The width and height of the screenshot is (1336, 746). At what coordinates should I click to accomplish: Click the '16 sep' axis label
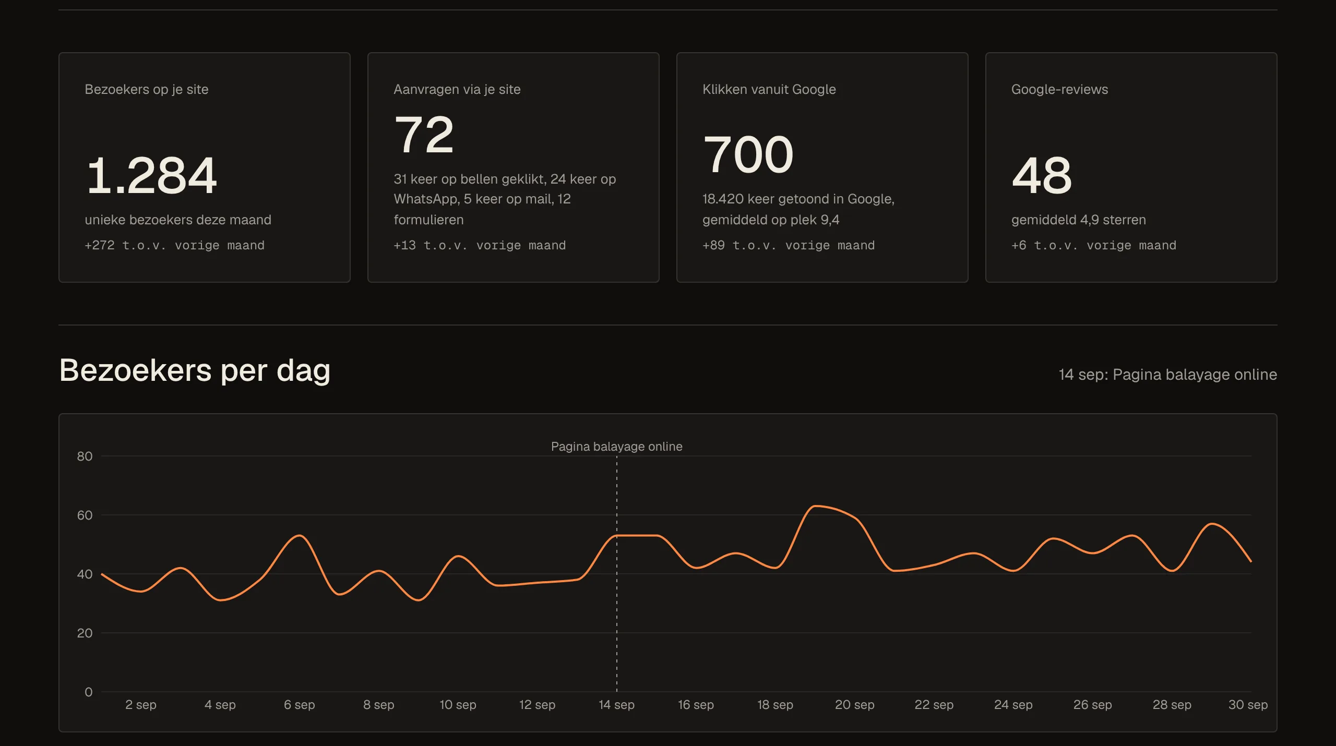coord(696,705)
